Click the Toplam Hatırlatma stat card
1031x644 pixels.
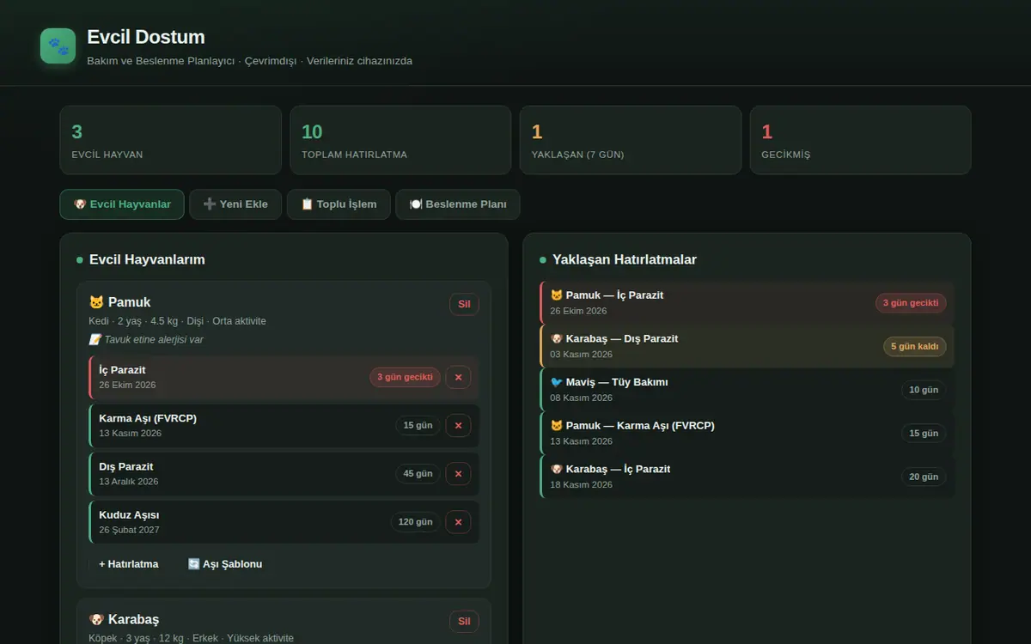click(400, 140)
